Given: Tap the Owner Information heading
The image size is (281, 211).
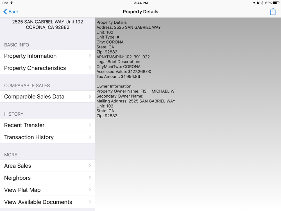Looking at the screenshot, I should point(114,86).
